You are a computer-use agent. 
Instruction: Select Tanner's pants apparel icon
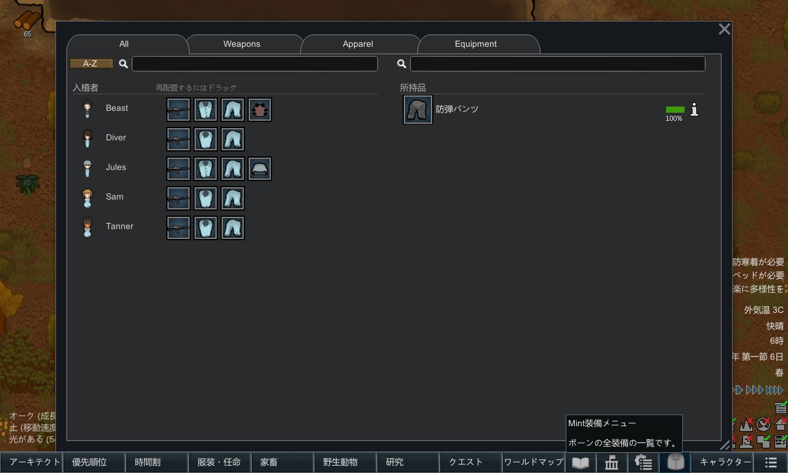[x=233, y=228]
